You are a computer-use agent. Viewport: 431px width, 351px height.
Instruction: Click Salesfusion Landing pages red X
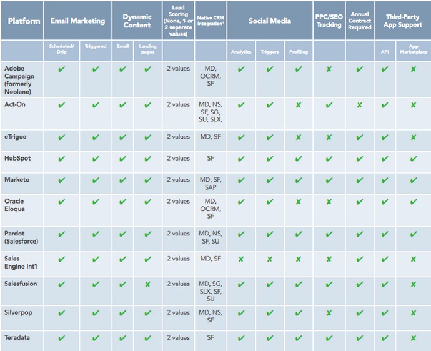click(147, 284)
